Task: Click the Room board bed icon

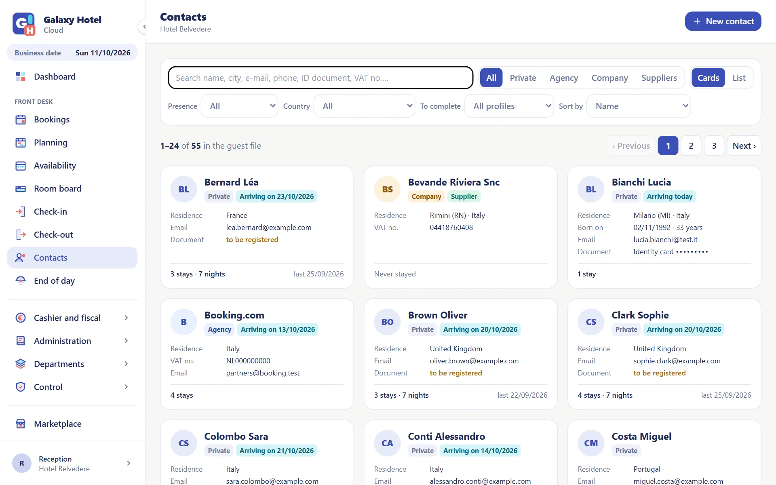Action: [21, 188]
